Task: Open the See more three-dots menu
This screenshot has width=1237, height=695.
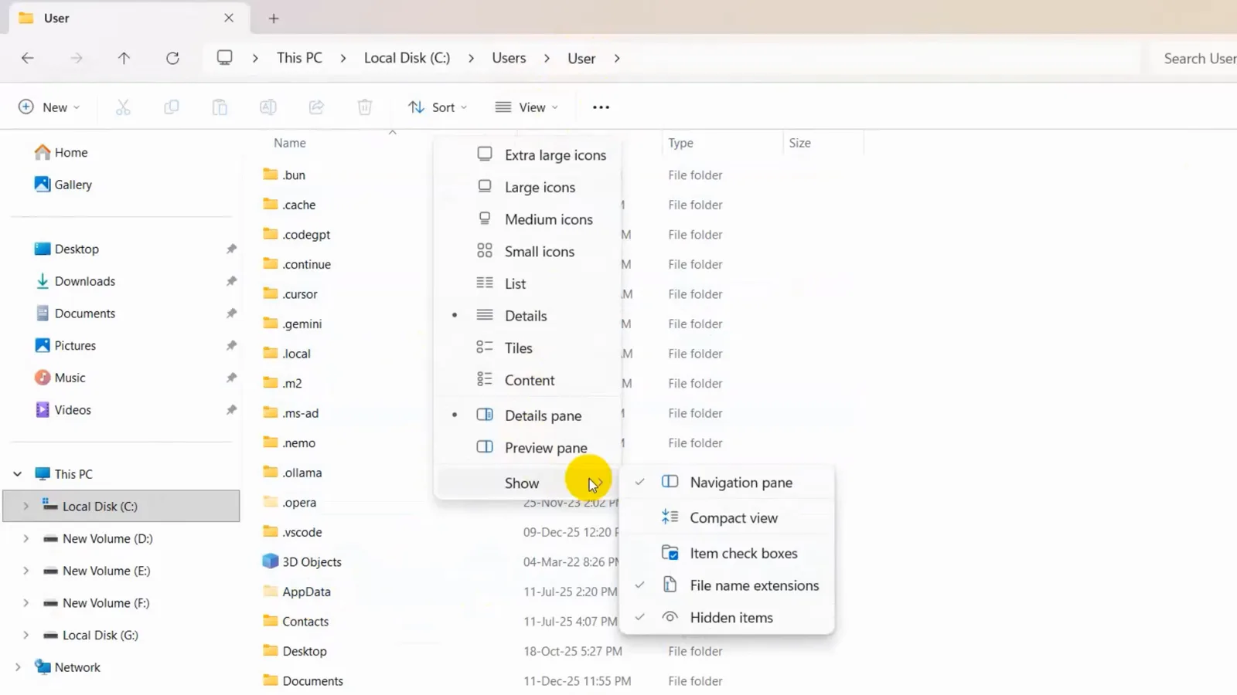Action: tap(601, 107)
